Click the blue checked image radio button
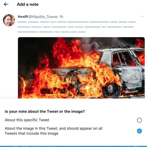 point(139,131)
